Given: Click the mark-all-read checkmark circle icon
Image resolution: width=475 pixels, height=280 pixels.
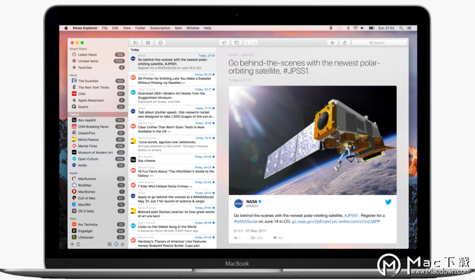Looking at the screenshot, I should click(160, 43).
